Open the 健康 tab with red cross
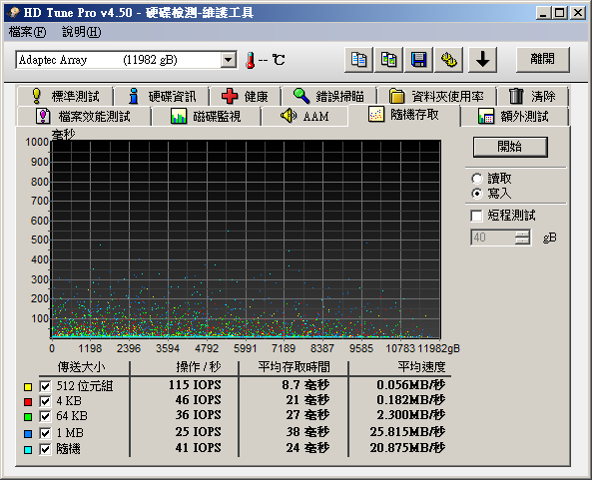This screenshot has height=480, width=592. tap(245, 96)
